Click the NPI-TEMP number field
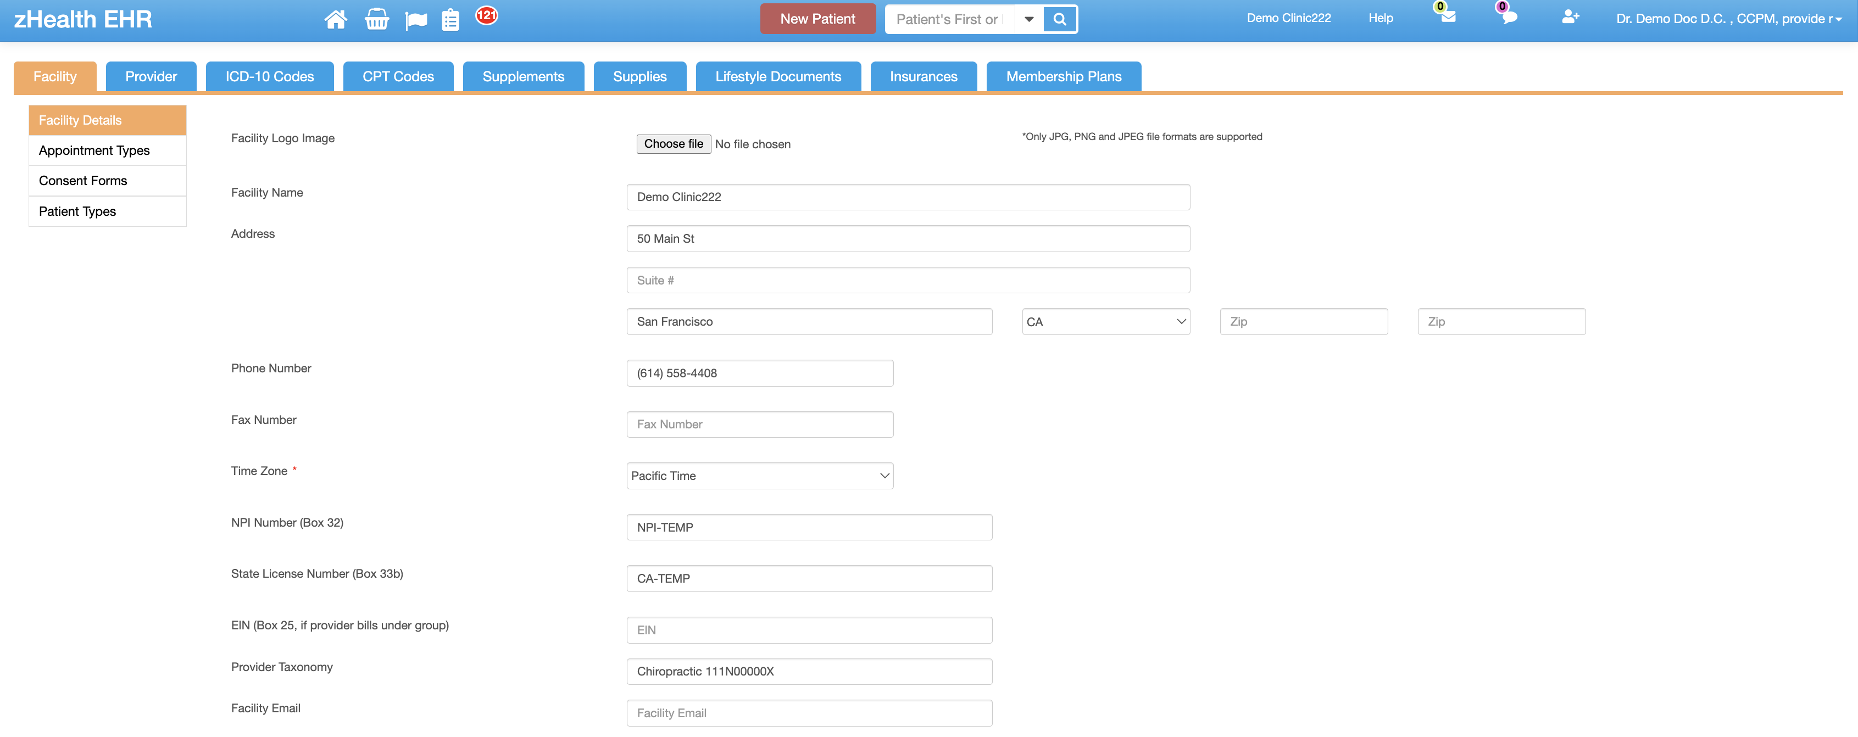 (809, 528)
